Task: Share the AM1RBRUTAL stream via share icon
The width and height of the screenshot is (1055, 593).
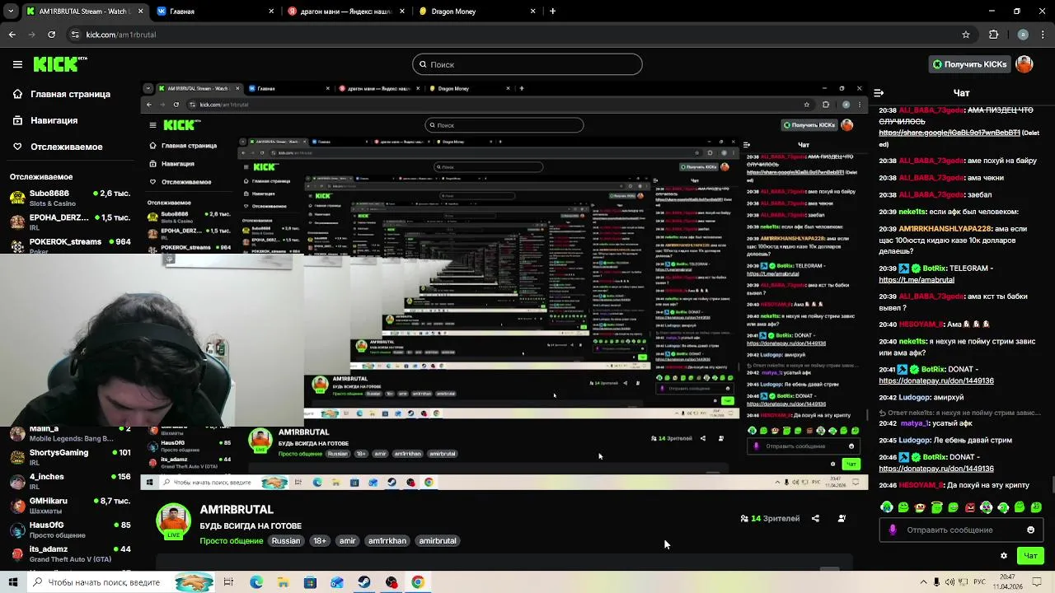Action: (815, 518)
